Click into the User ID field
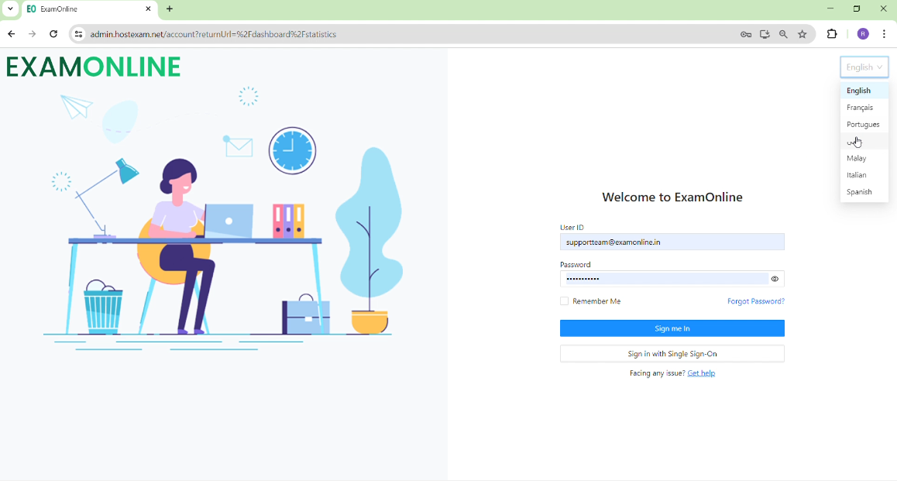897x481 pixels. click(x=672, y=242)
